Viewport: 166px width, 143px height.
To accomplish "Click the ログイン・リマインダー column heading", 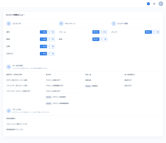I will pos(15,75).
